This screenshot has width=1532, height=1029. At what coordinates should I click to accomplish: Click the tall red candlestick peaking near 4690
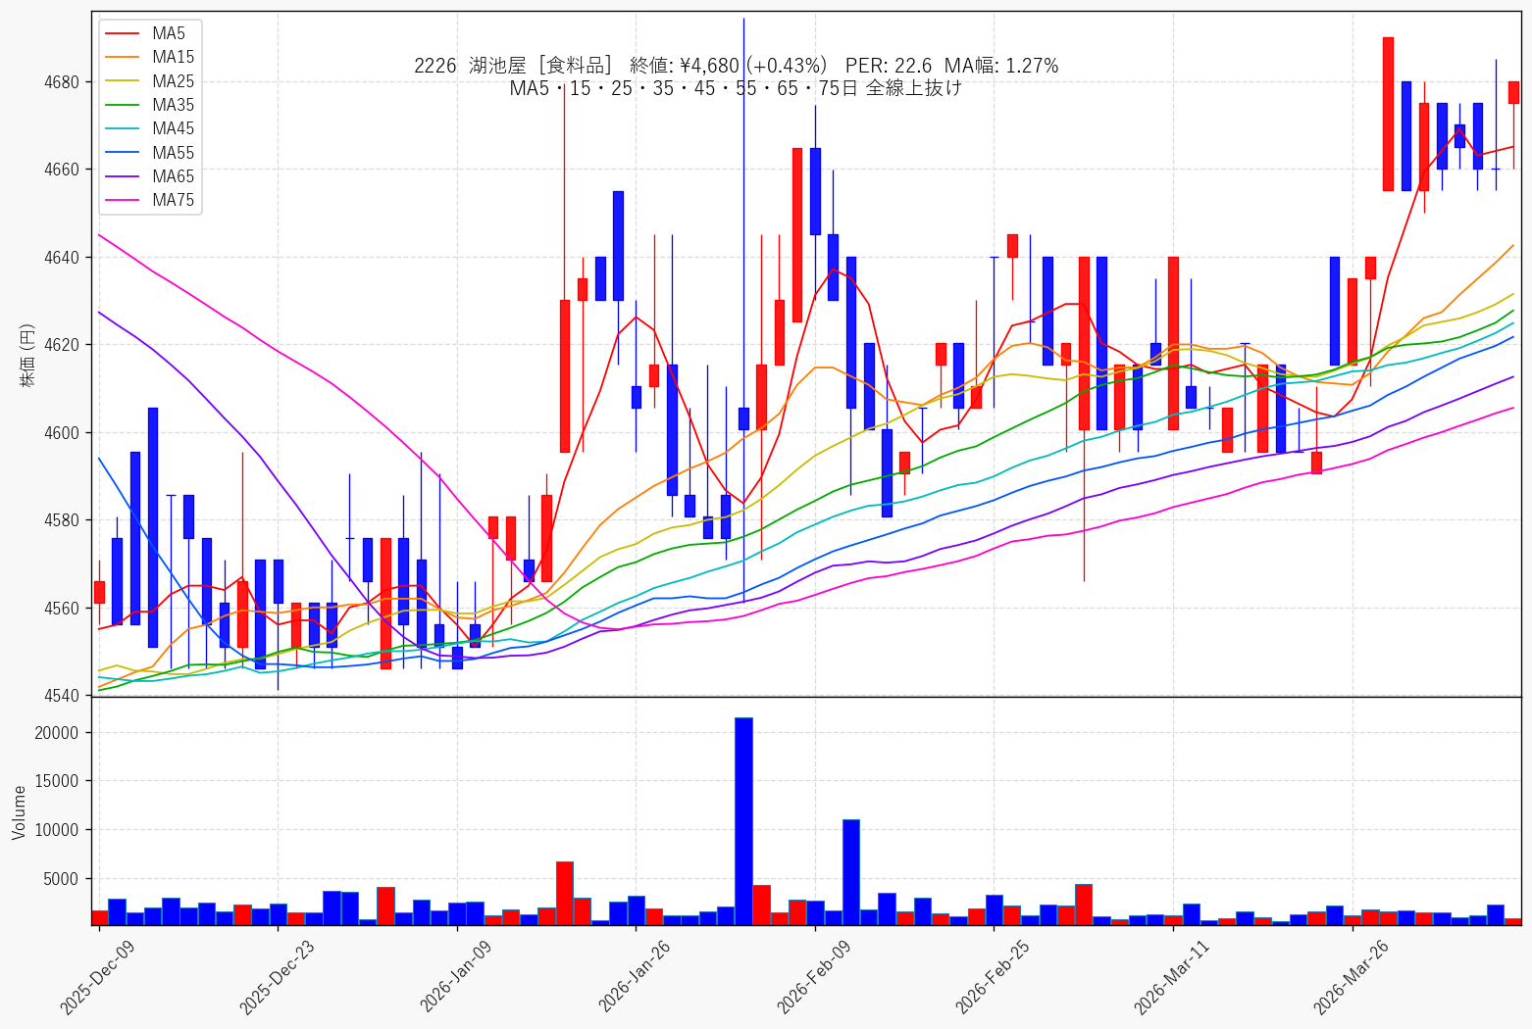click(x=1388, y=114)
